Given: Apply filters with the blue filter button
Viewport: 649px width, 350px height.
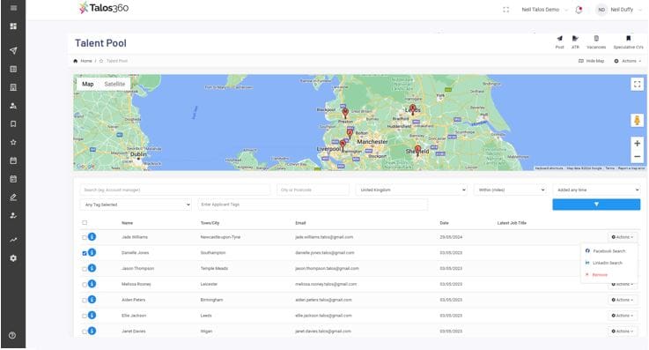Looking at the screenshot, I should (596, 205).
